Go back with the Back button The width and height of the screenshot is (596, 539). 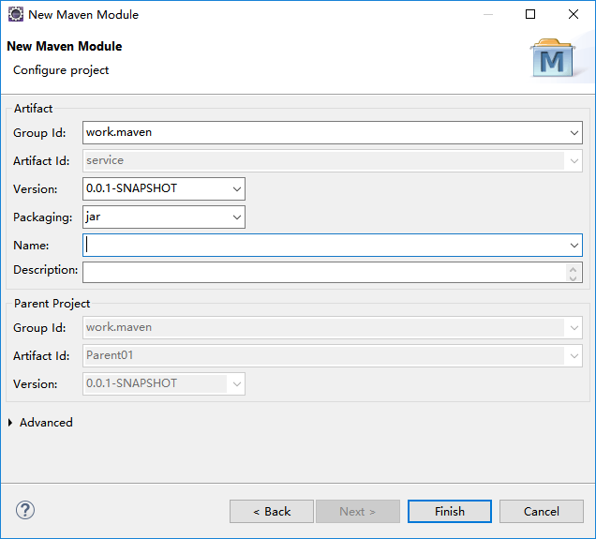click(x=272, y=511)
